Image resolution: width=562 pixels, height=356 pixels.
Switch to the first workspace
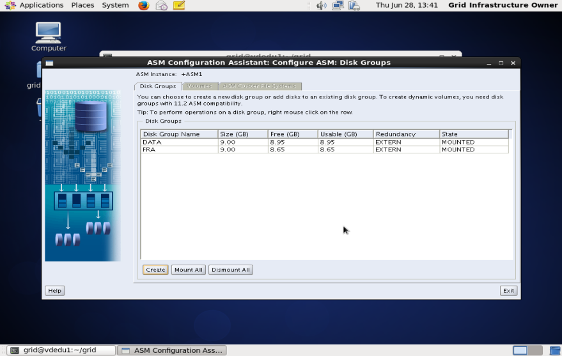[x=520, y=350]
